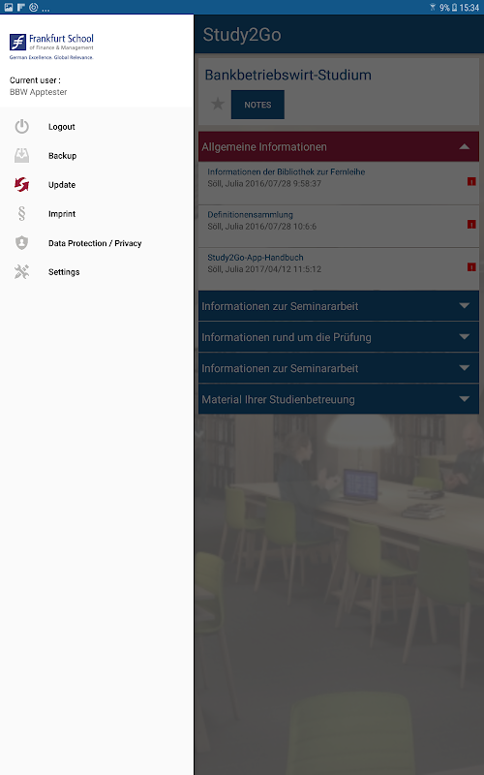The image size is (484, 775).
Task: Tap the red Update arrows icon
Action: [x=21, y=184]
